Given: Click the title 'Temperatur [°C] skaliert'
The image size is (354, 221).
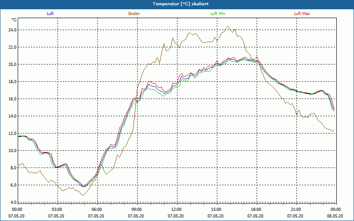Looking at the screenshot, I should (181, 4).
